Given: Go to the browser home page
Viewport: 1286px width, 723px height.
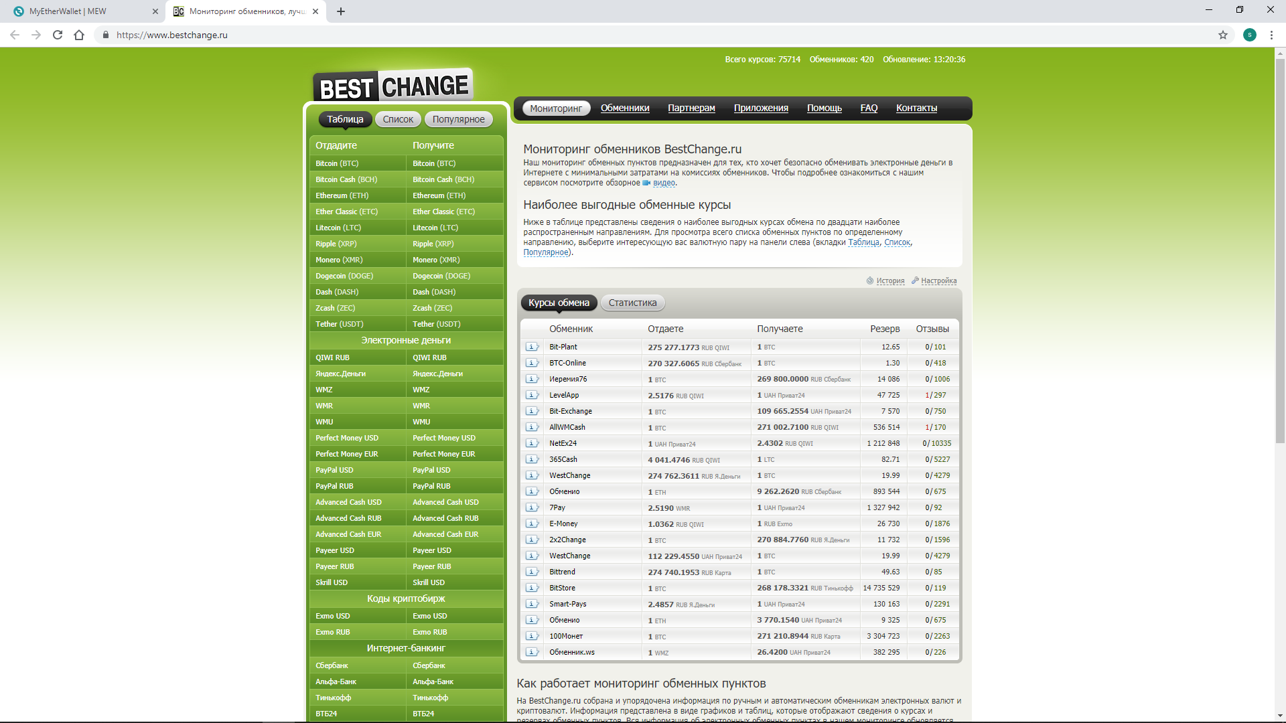Looking at the screenshot, I should [79, 35].
